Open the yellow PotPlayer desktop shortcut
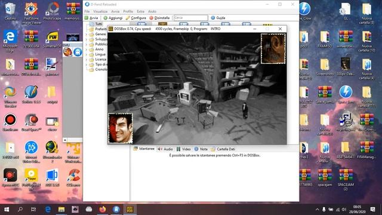Viewport: 382px width, 215px height. 31,179
